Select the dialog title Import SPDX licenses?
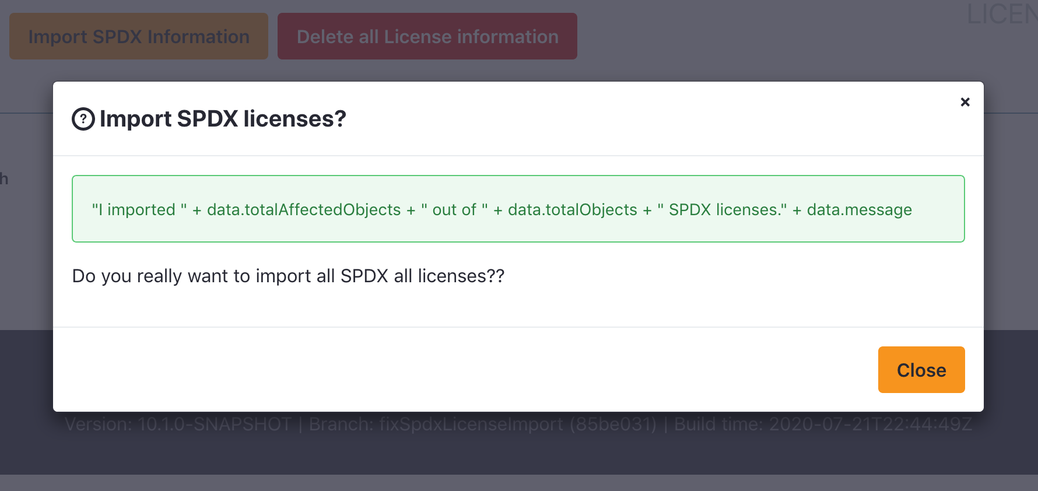This screenshot has width=1038, height=491. [x=223, y=118]
